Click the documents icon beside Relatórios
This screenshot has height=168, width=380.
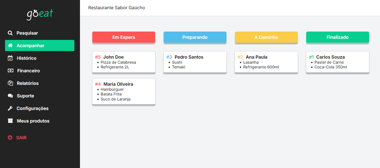pyautogui.click(x=10, y=83)
